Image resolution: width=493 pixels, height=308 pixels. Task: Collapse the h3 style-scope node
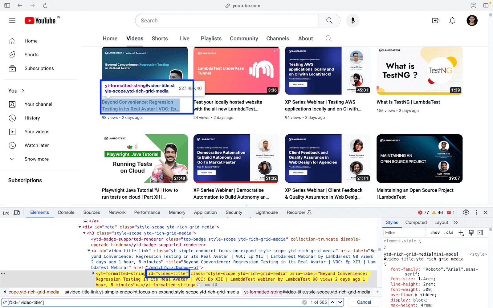tap(84, 233)
